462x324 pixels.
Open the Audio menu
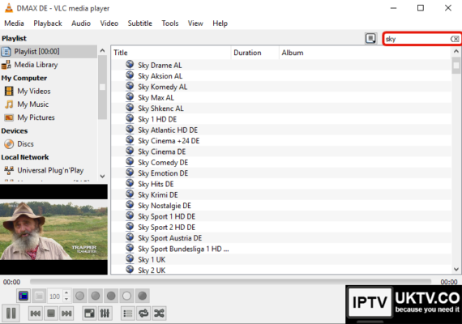coord(81,23)
